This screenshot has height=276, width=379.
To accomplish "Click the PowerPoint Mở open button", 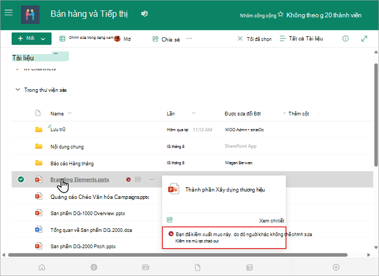I will coord(123,38).
